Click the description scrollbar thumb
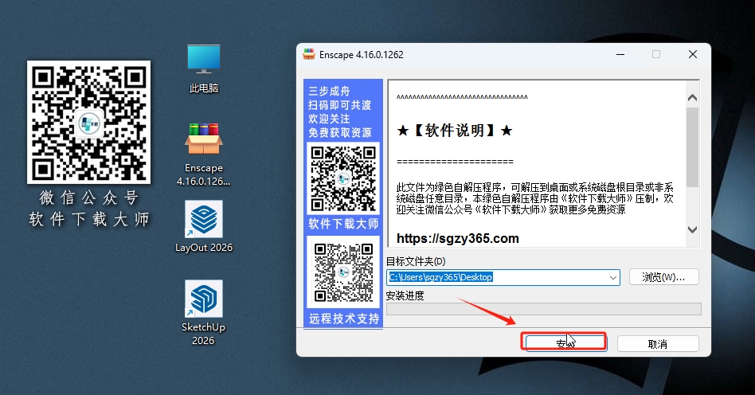 click(692, 147)
